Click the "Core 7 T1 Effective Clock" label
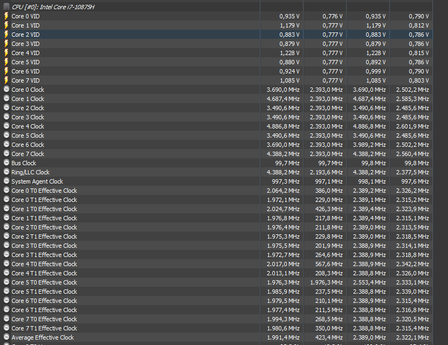This screenshot has height=345, width=448. point(44,328)
